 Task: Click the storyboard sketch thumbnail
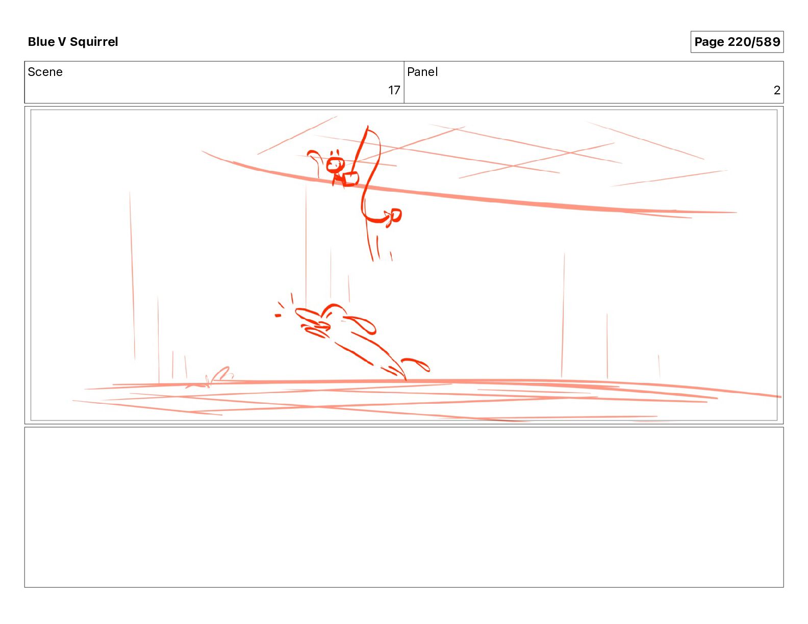[404, 265]
